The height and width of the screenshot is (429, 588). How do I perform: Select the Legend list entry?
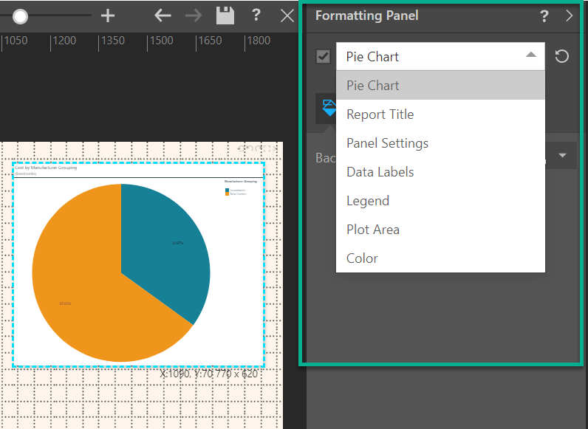point(367,201)
